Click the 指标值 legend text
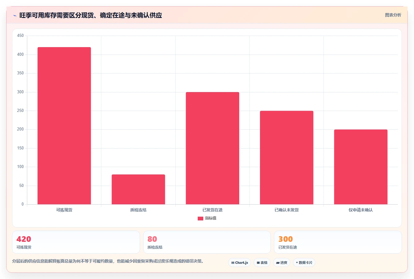Image resolution: width=414 pixels, height=279 pixels. pos(211,218)
